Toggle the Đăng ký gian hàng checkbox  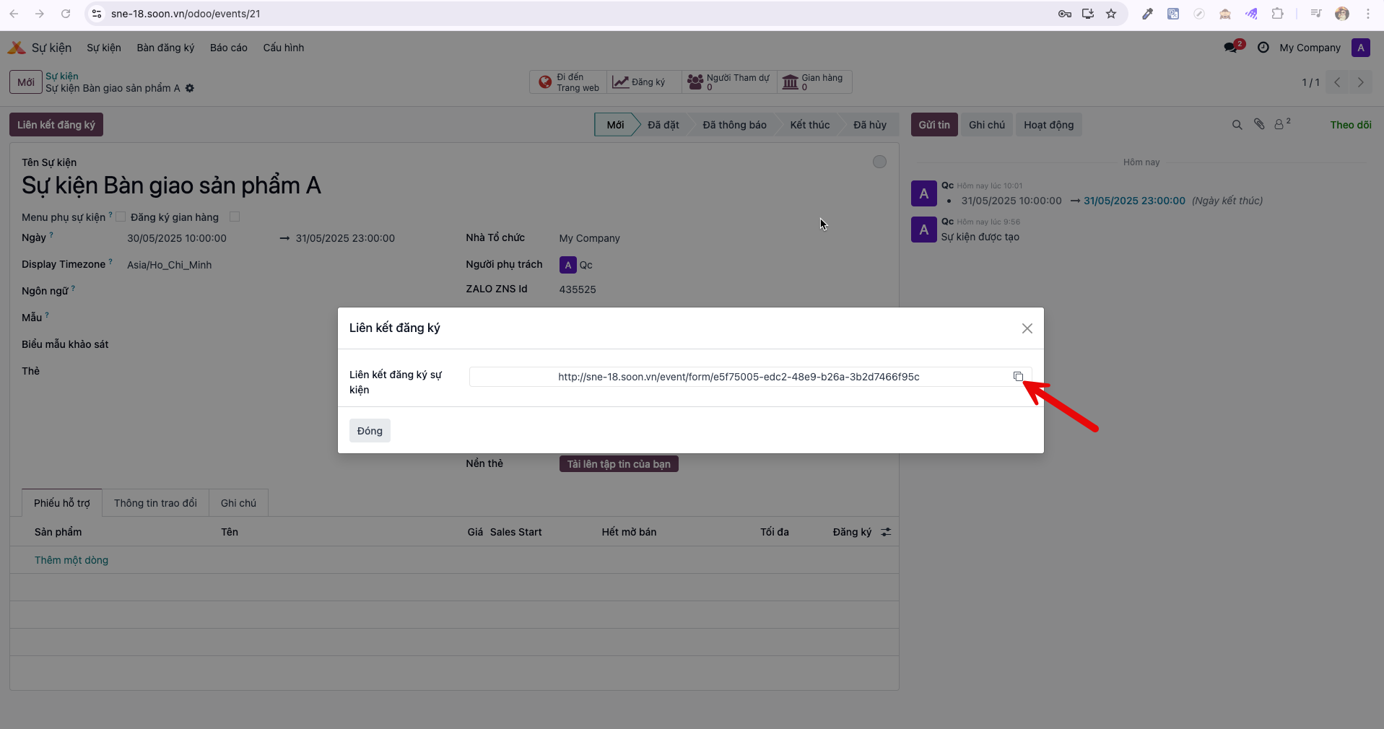tap(235, 217)
